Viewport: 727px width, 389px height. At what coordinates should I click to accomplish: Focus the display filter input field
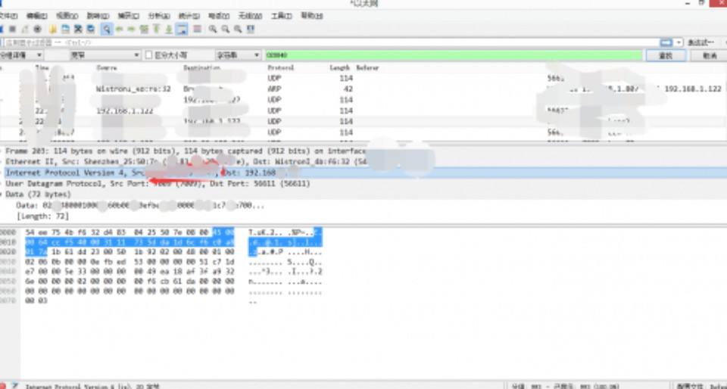tap(330, 42)
